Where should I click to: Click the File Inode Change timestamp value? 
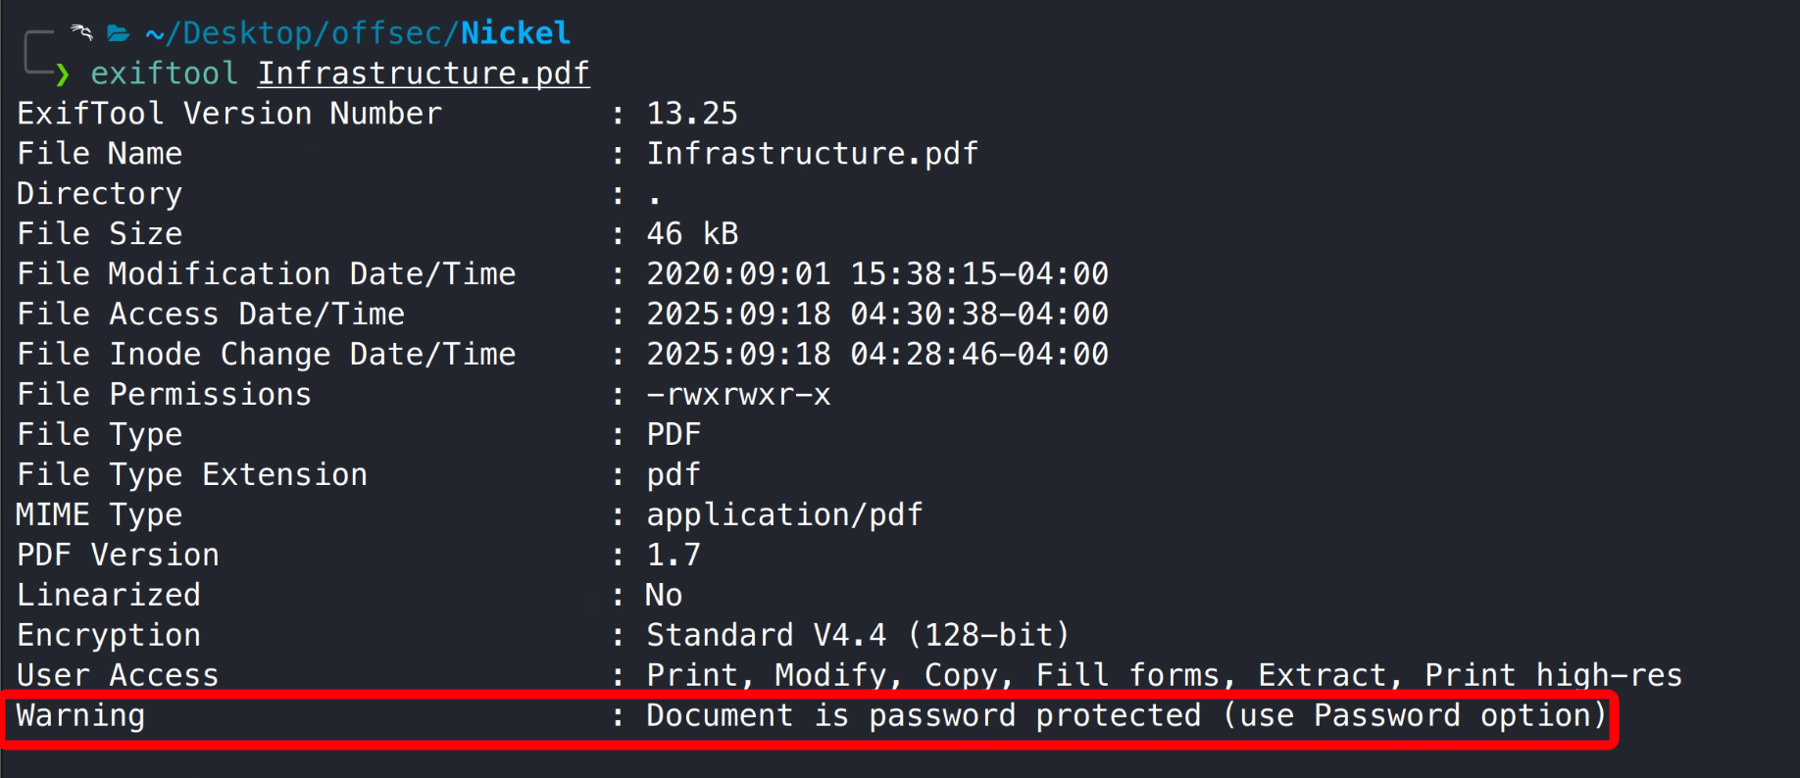[x=876, y=355]
